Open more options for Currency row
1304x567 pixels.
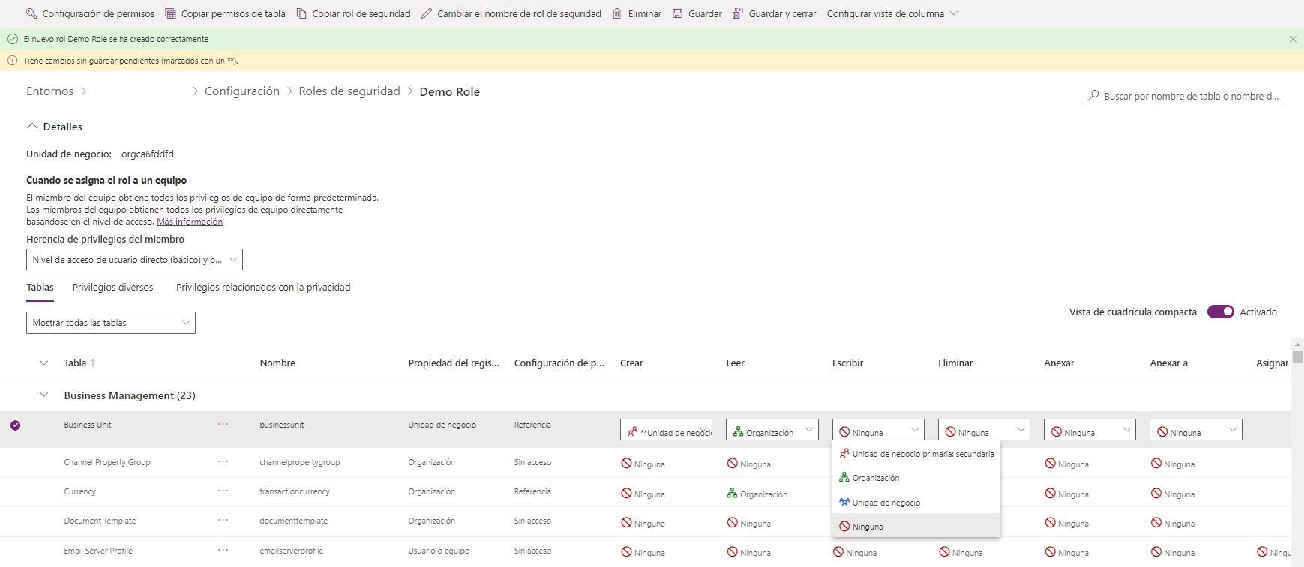point(223,491)
